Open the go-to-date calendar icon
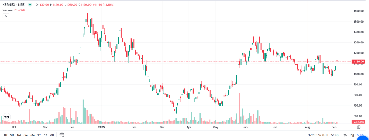 click(x=62, y=135)
